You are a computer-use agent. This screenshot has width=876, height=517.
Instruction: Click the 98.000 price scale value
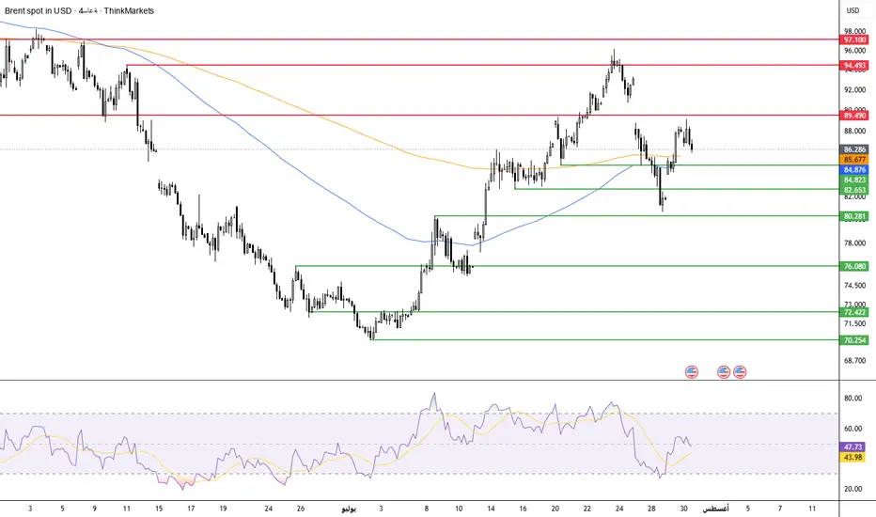pos(854,31)
